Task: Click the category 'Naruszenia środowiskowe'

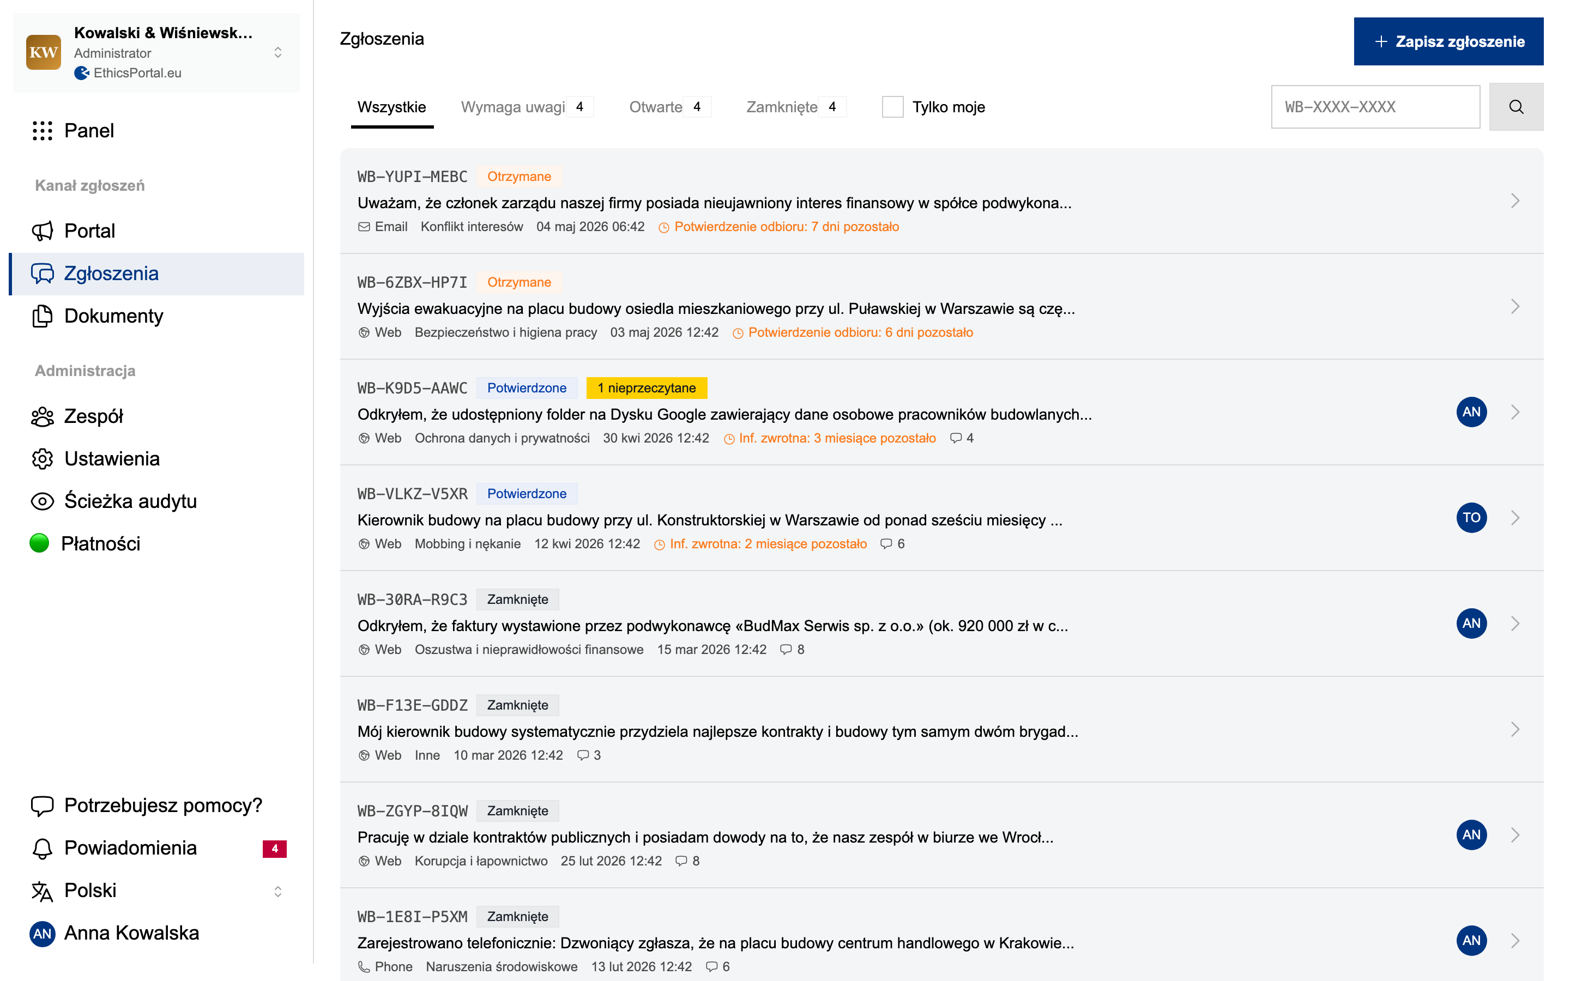Action: point(501,967)
